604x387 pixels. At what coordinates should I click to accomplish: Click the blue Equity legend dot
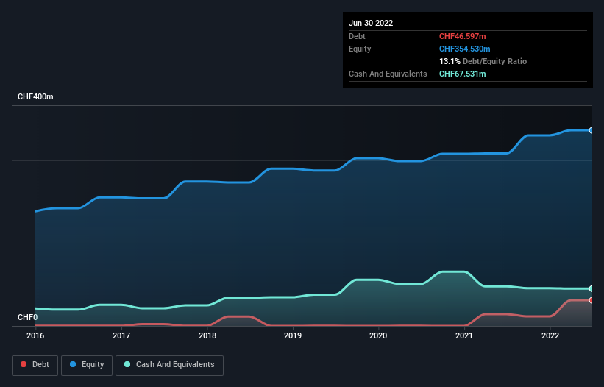(72, 364)
